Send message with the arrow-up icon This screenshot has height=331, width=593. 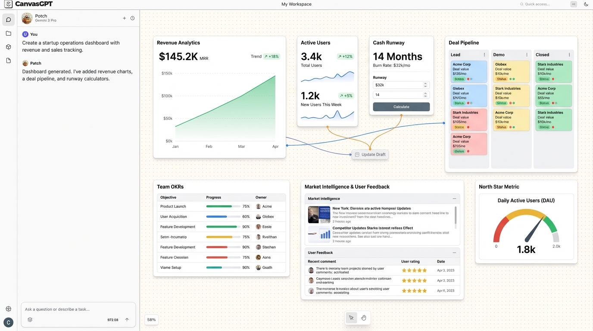coord(127,320)
